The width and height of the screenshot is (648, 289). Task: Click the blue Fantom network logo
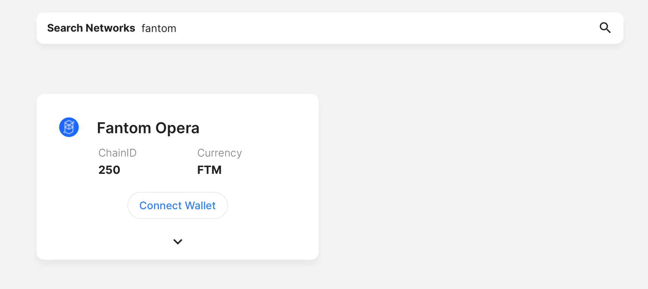pos(69,127)
